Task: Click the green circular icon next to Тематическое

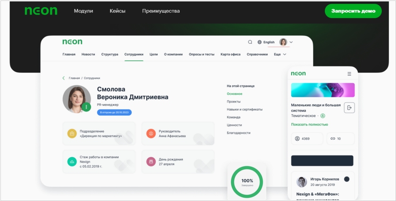Action: (x=323, y=116)
